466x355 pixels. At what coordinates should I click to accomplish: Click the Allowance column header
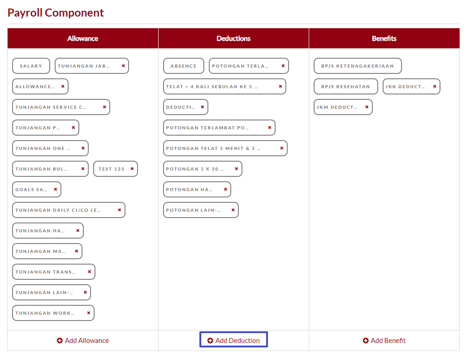click(x=83, y=38)
